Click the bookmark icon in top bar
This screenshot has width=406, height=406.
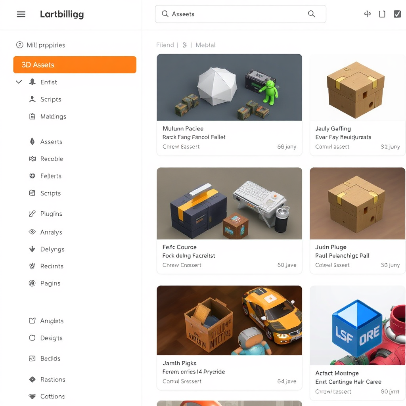click(x=382, y=14)
